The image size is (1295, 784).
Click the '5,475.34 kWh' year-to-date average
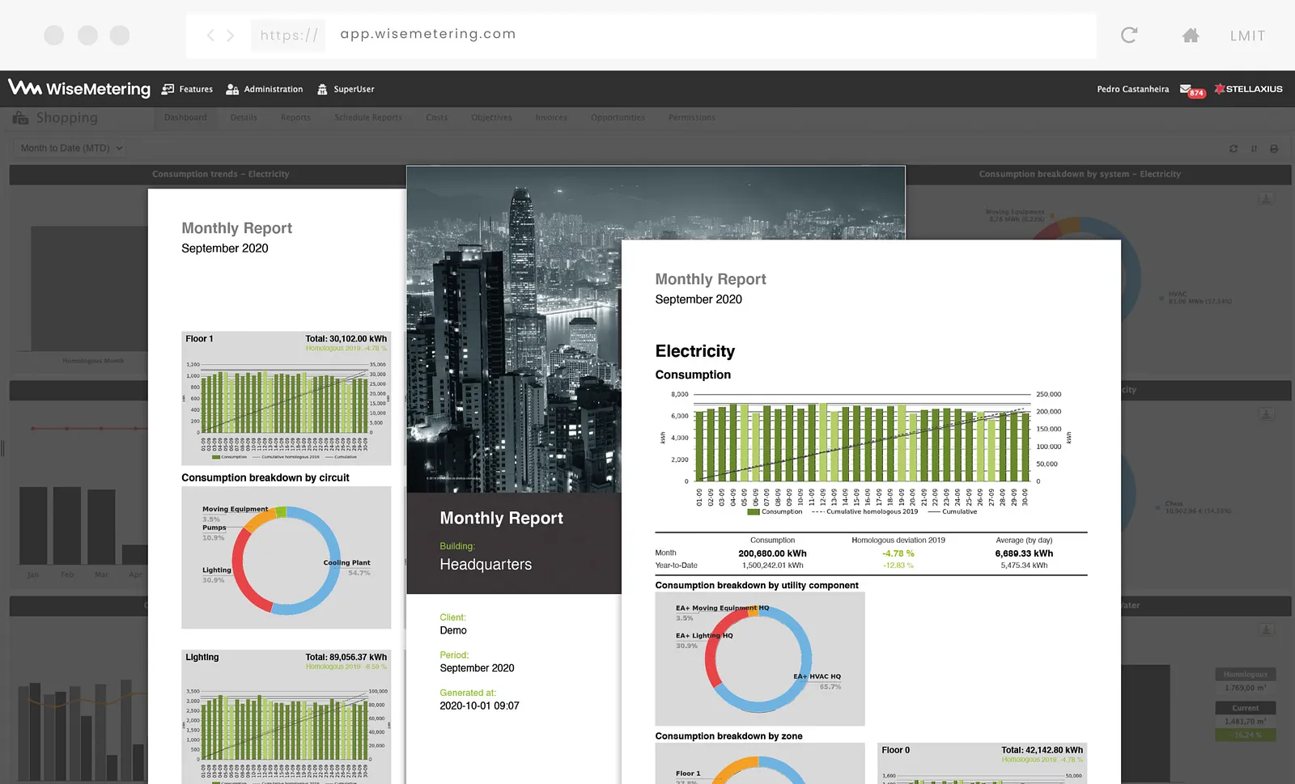tap(1024, 566)
